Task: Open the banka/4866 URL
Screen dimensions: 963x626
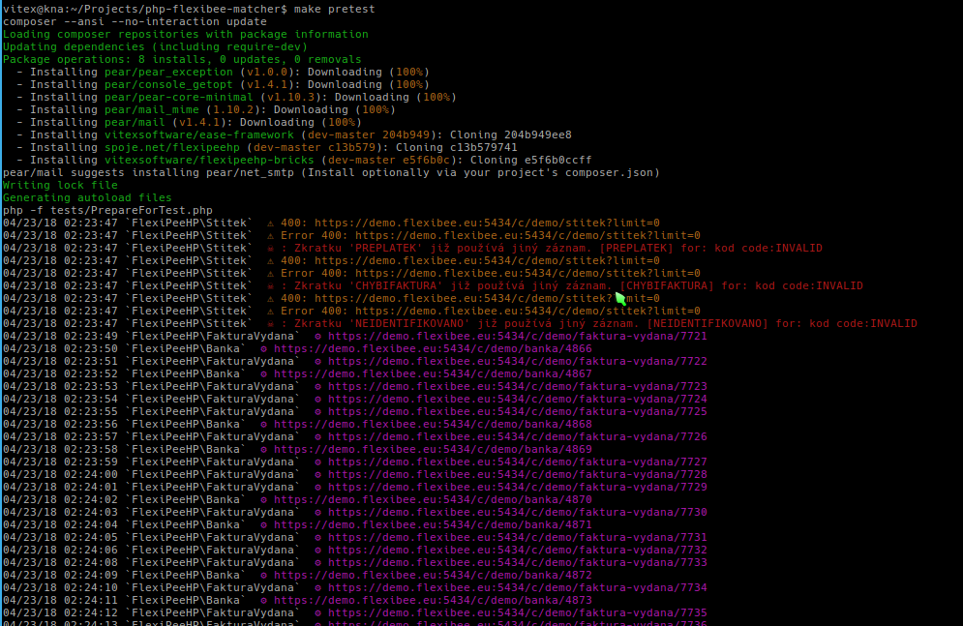Action: click(433, 348)
